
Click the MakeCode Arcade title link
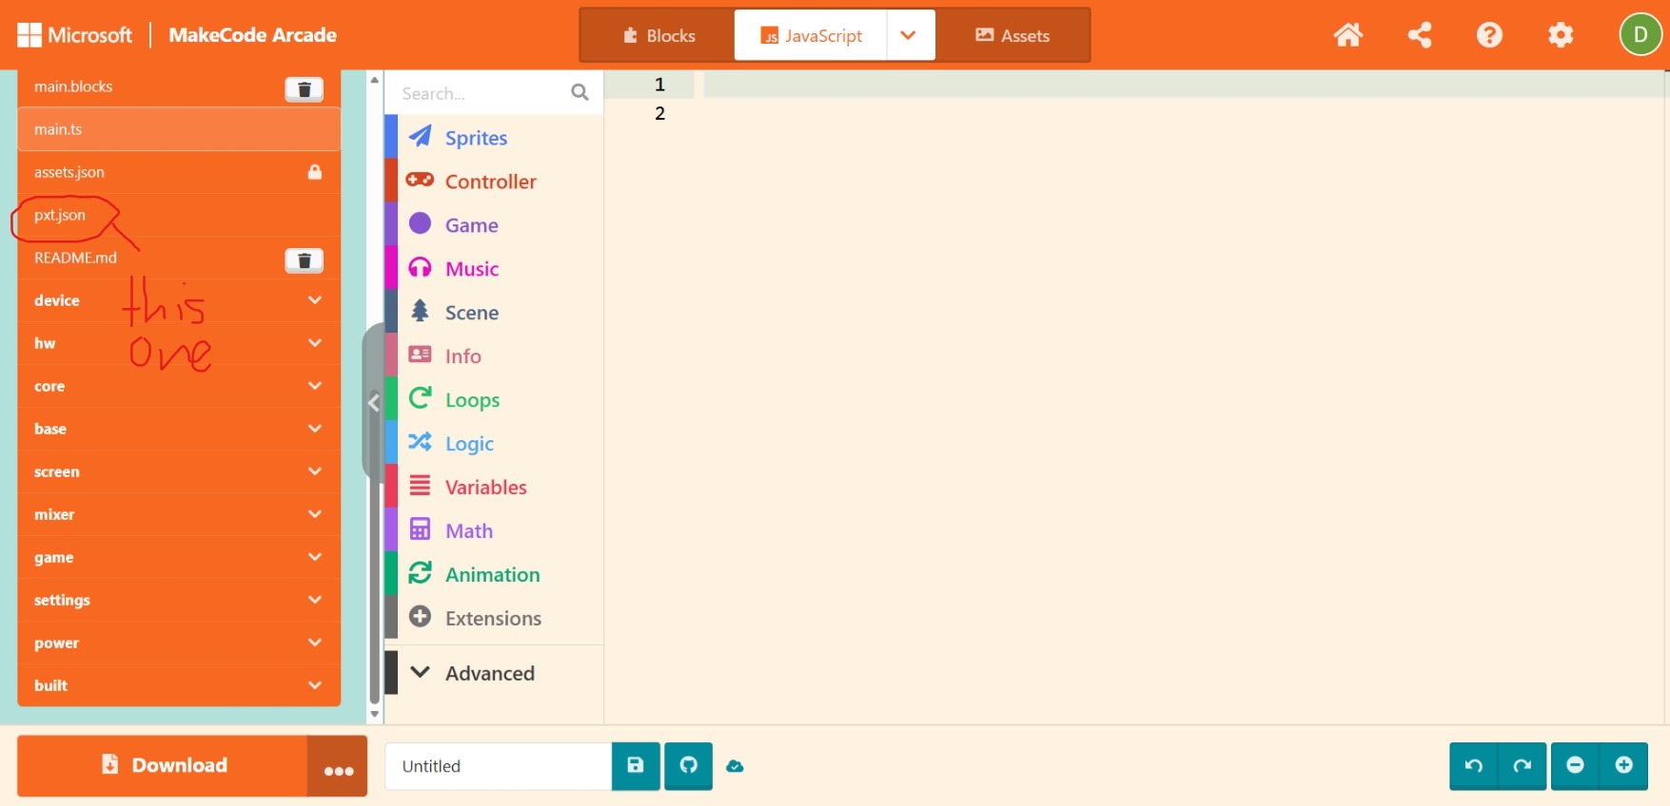(x=253, y=35)
